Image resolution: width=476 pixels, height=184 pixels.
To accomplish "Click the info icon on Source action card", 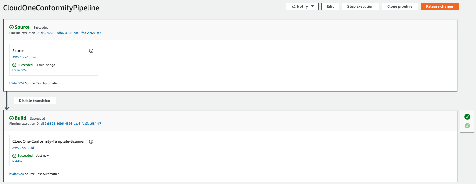I will coord(91,51).
